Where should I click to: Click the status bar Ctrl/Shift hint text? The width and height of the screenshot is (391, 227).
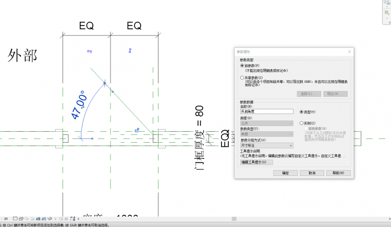click(55, 225)
